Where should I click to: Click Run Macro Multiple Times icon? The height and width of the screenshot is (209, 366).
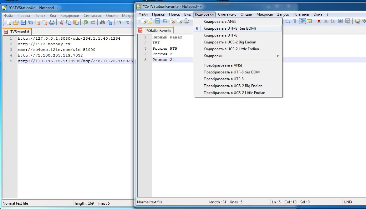(341, 21)
